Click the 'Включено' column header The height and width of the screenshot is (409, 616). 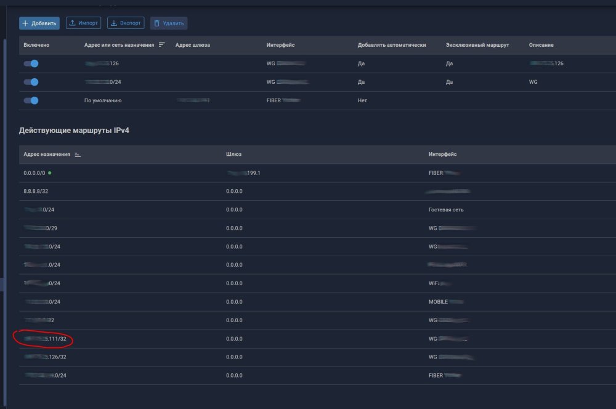[36, 45]
